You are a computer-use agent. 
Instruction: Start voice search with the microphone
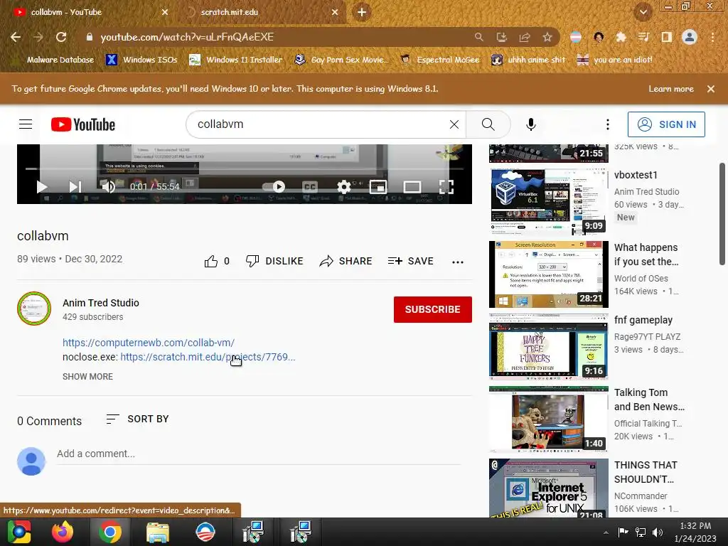point(530,124)
